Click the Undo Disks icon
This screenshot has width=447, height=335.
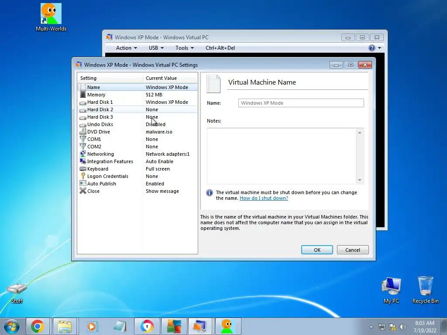tap(83, 125)
